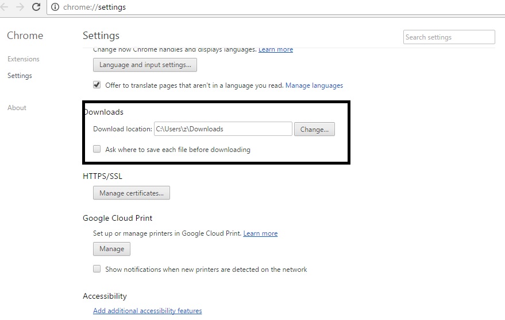This screenshot has width=505, height=320.
Task: Click the browser forward arrow
Action: click(20, 7)
